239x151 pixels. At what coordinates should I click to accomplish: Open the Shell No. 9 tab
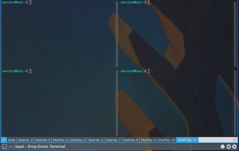(x=148, y=140)
